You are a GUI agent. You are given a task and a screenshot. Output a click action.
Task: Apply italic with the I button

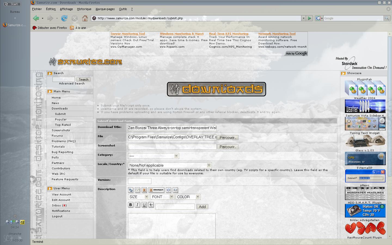coord(137,205)
